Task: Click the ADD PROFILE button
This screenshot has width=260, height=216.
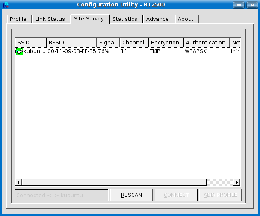Action: click(x=220, y=195)
